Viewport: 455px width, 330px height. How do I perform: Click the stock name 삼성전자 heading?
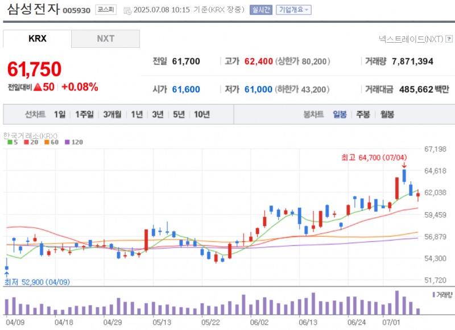(32, 10)
